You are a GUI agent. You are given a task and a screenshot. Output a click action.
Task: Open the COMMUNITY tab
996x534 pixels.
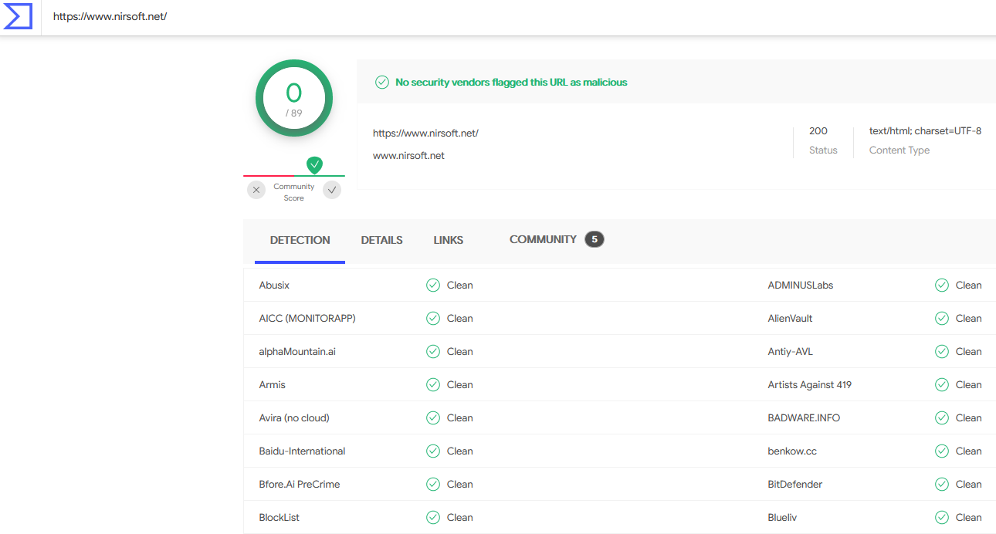coord(543,239)
